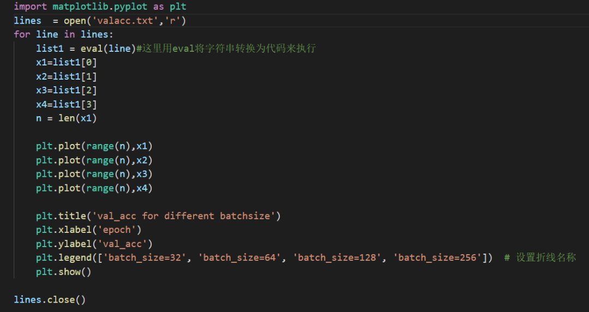Click on the eval(line) call
589x312 pixels.
pos(108,49)
